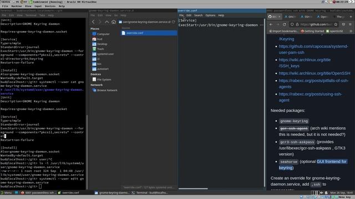The height and width of the screenshot is (199, 355).
Task: Open Firefox hamburger menu
Action: click(350, 24)
